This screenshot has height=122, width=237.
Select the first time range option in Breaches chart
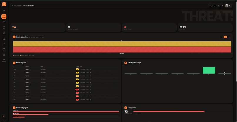pos(222,37)
